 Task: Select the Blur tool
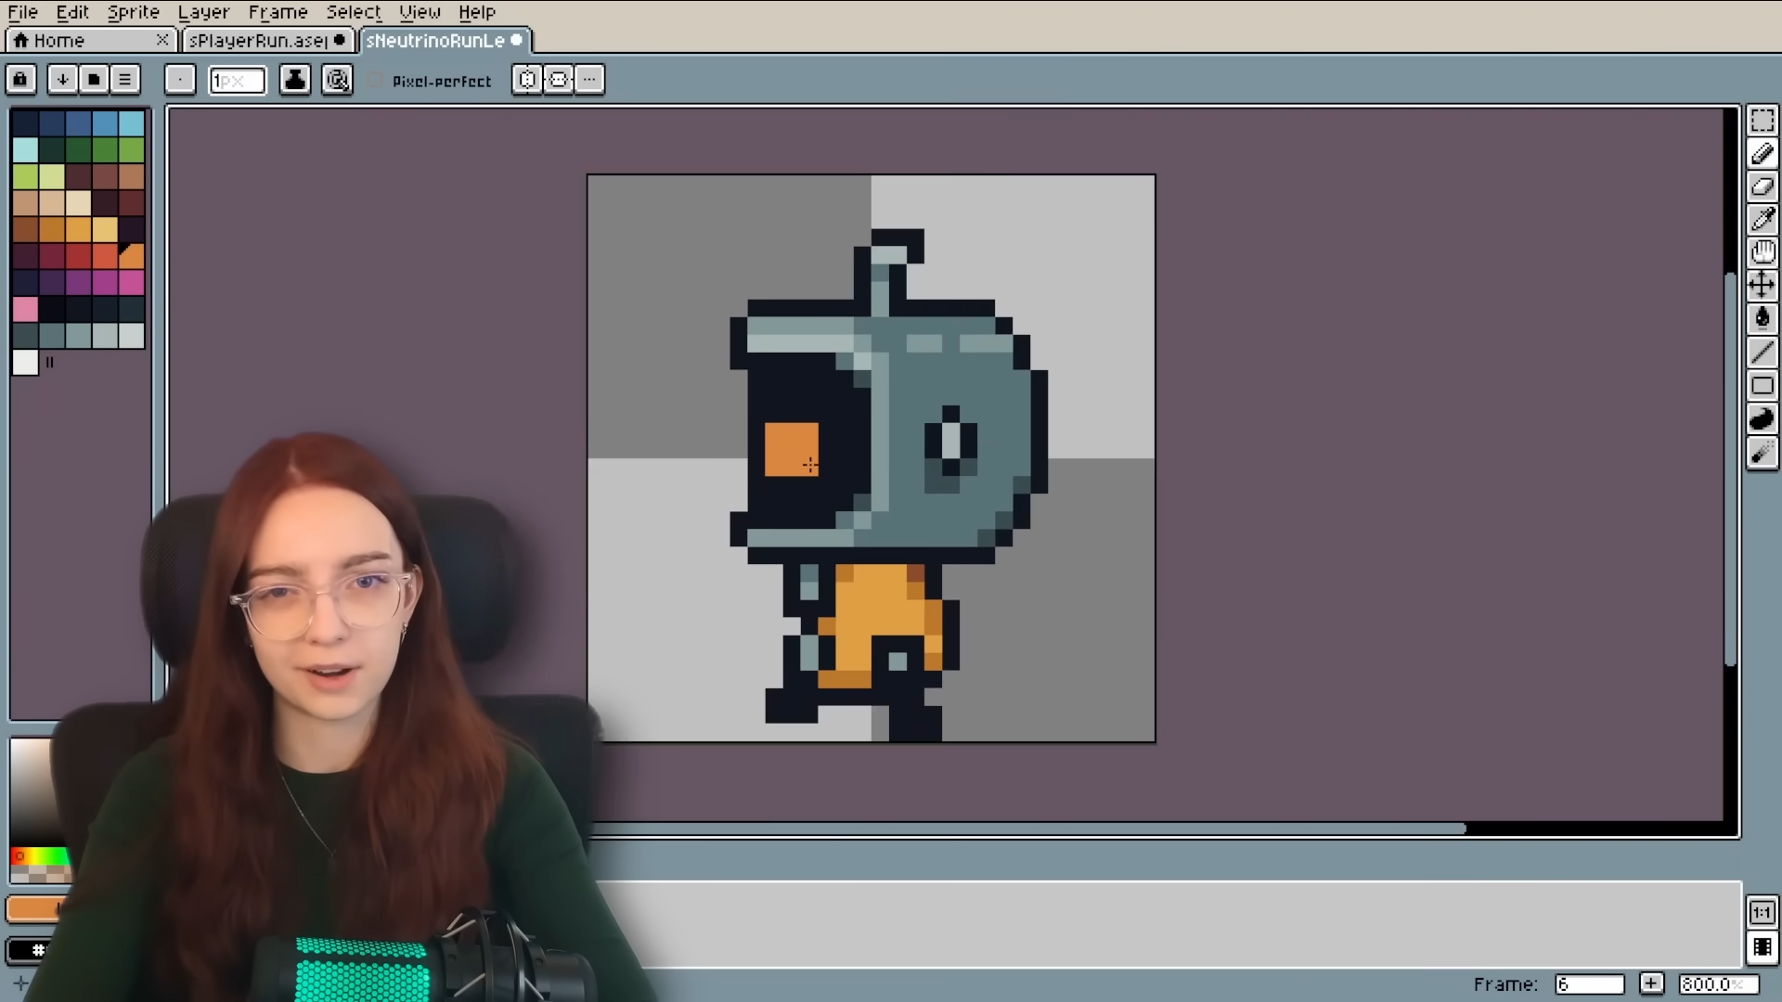1762,453
